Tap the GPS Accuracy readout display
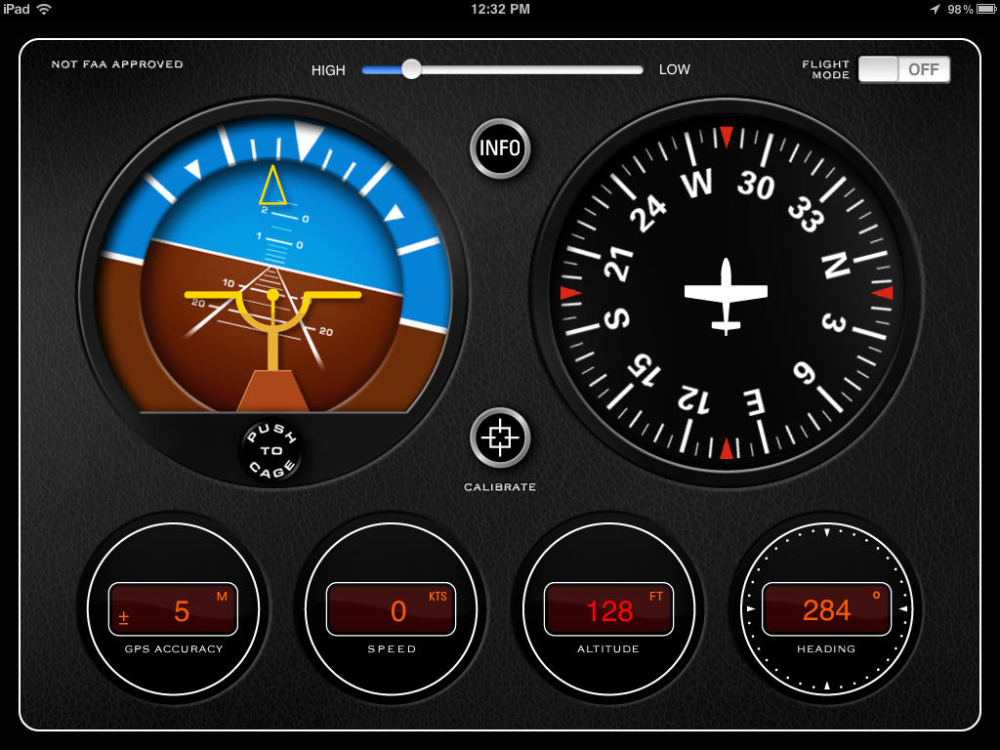The image size is (1000, 750). point(174,610)
